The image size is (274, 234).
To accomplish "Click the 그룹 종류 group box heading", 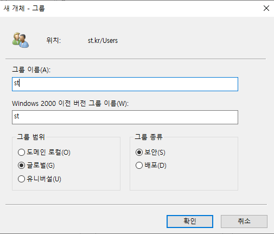I will 149,137.
